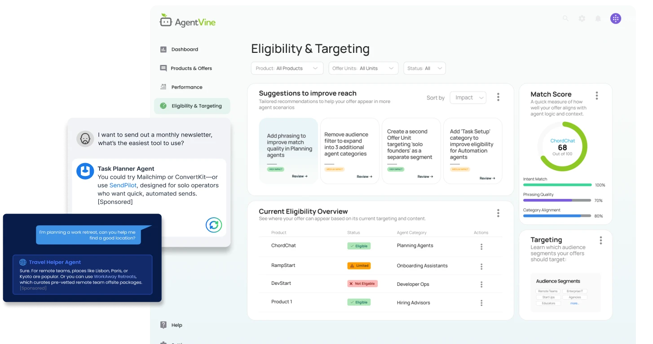Click the Phrasing Quality progress bar

click(x=557, y=200)
